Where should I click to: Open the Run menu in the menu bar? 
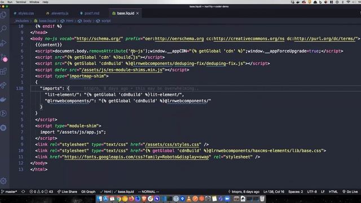10,2
